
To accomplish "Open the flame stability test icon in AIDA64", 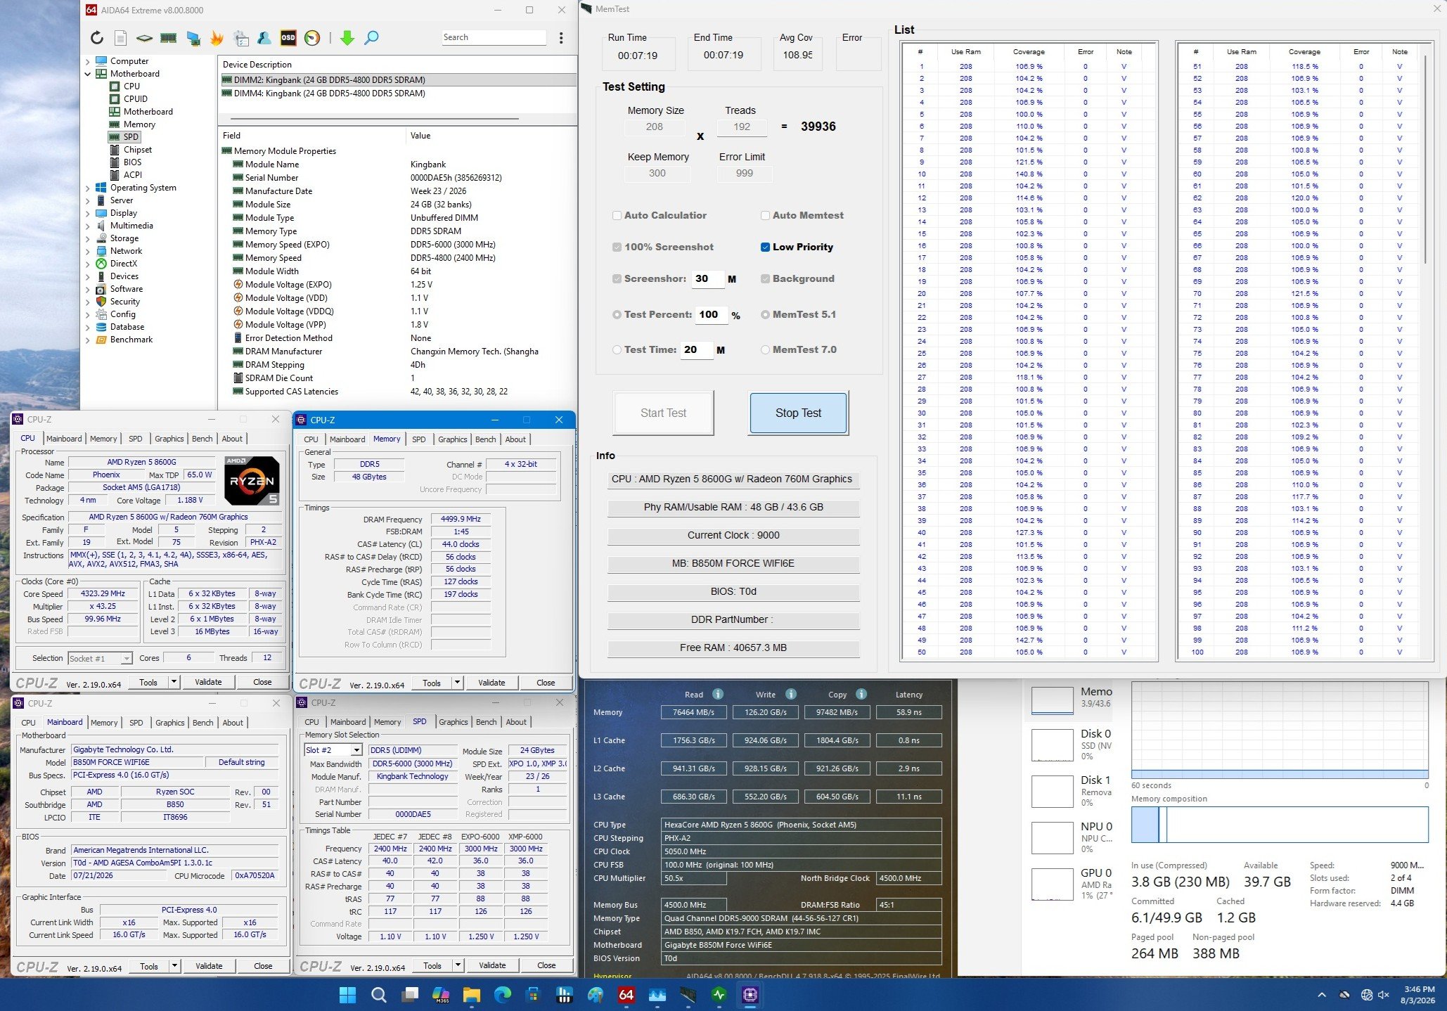I will tap(217, 38).
